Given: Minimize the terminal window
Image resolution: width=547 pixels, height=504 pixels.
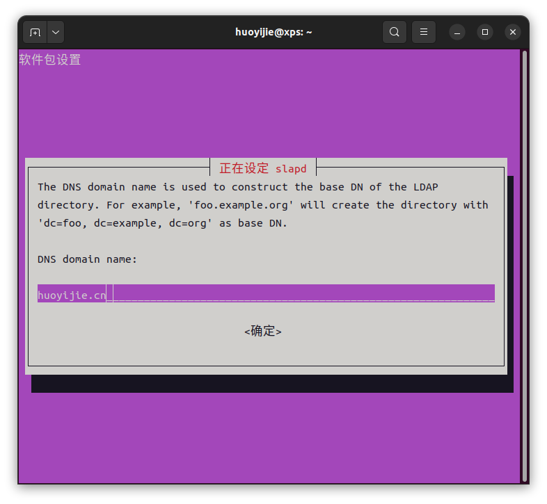Looking at the screenshot, I should tap(457, 32).
